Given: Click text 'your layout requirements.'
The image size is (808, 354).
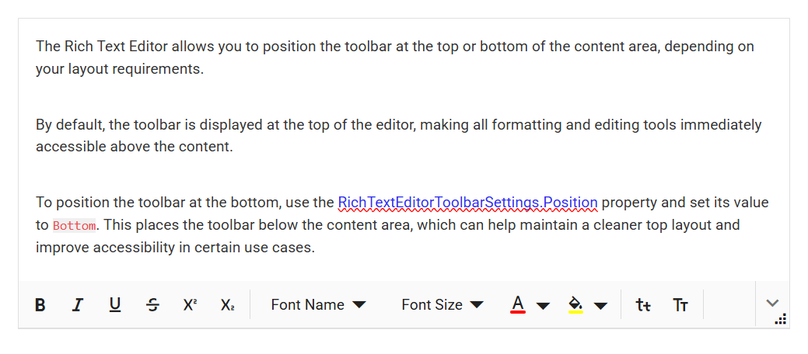Looking at the screenshot, I should click(x=120, y=68).
